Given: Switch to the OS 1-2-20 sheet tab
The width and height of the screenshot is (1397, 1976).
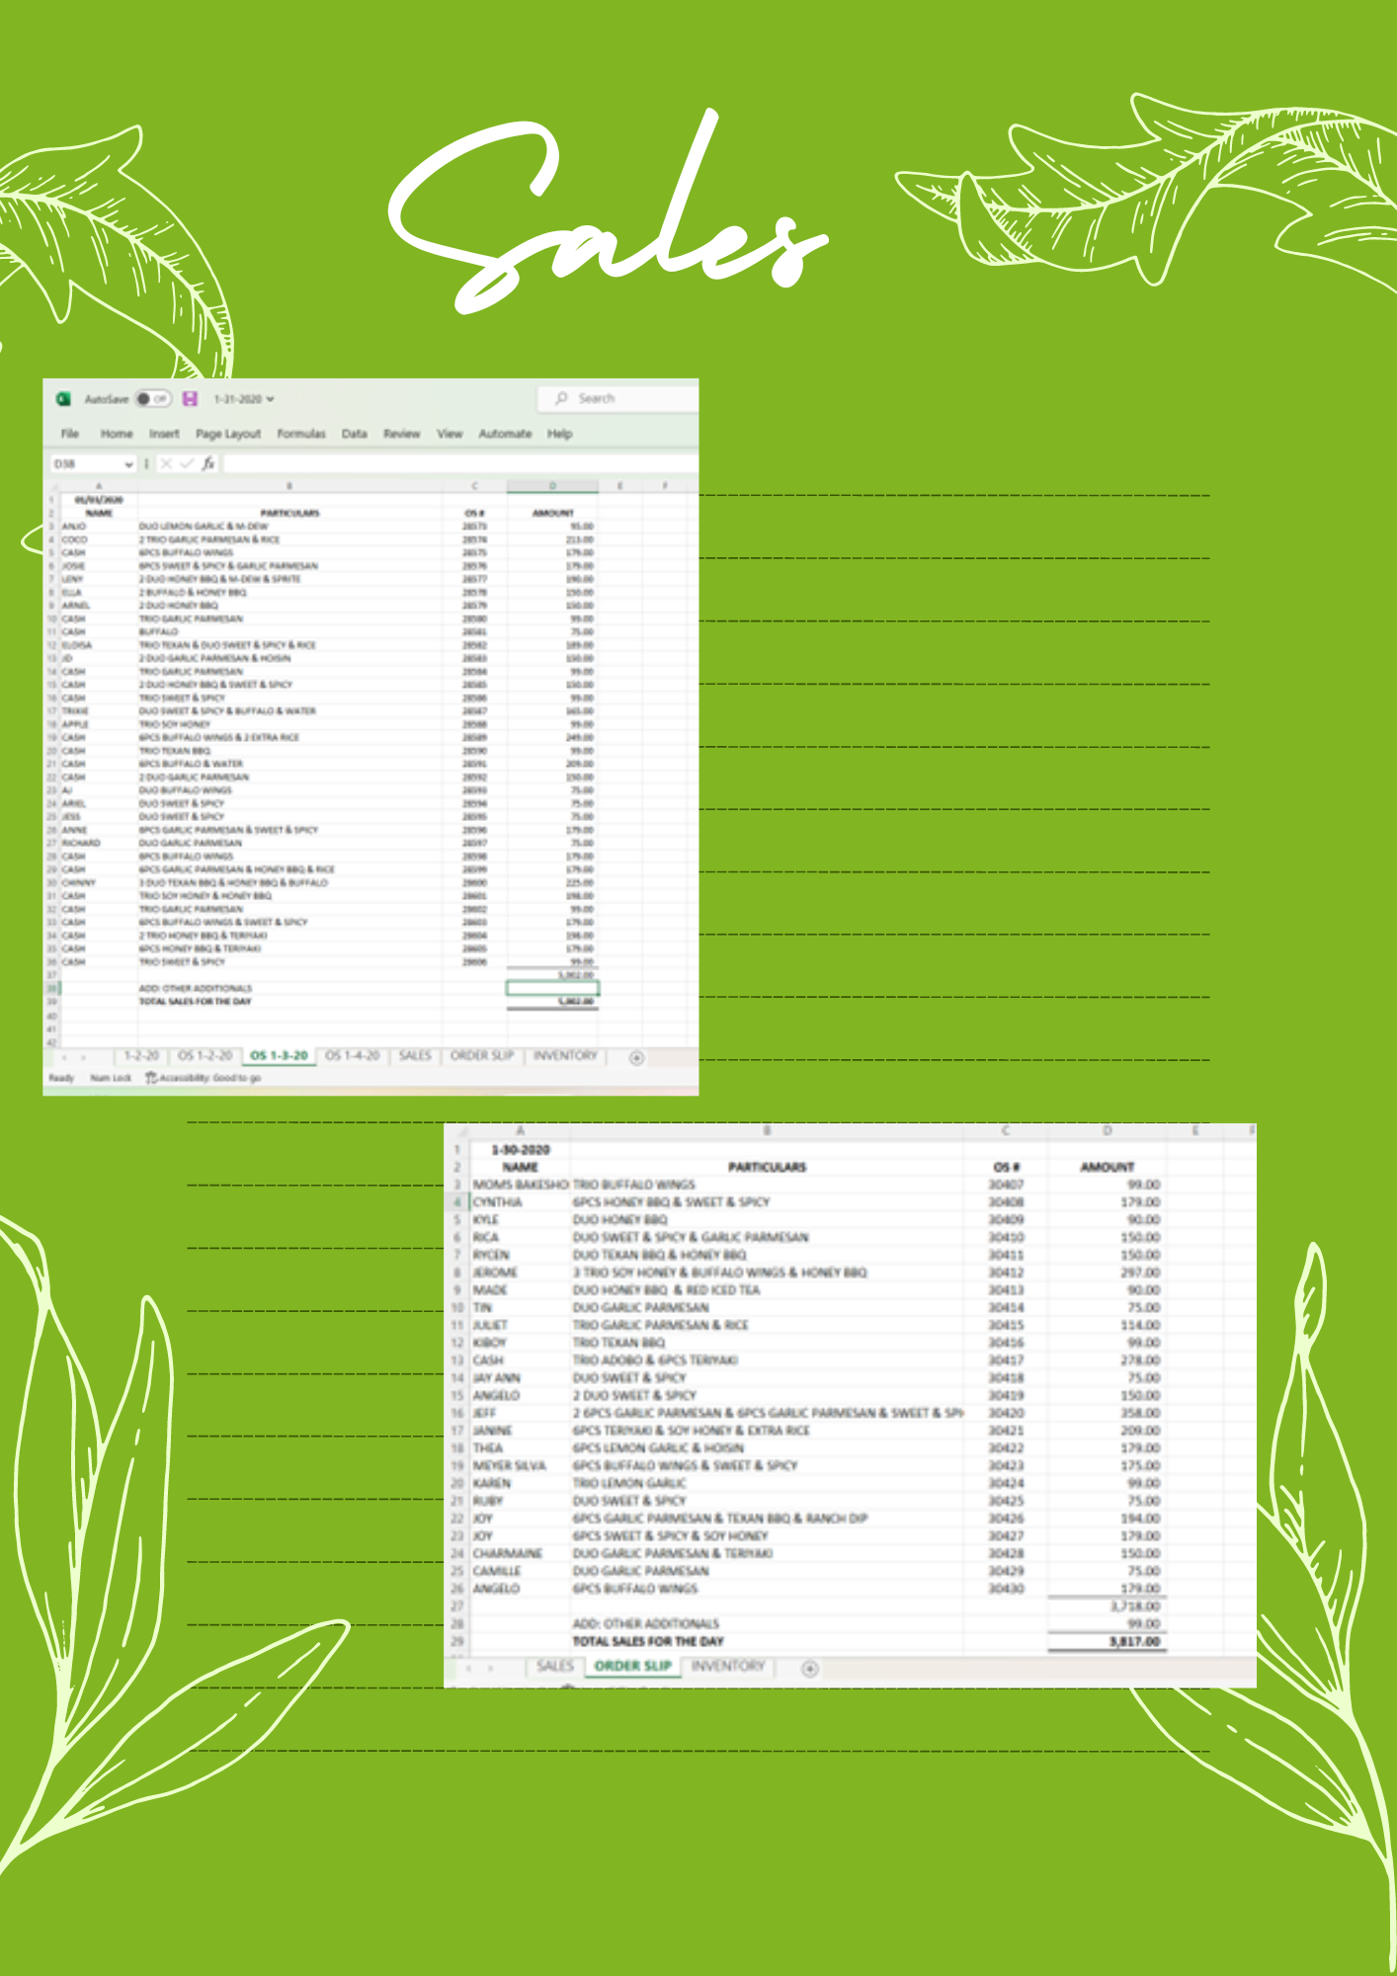Looking at the screenshot, I should (x=205, y=1056).
